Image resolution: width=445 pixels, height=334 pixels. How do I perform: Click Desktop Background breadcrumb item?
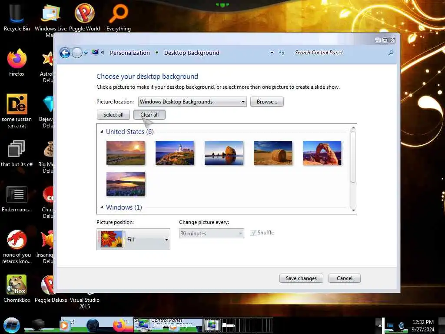pos(192,53)
